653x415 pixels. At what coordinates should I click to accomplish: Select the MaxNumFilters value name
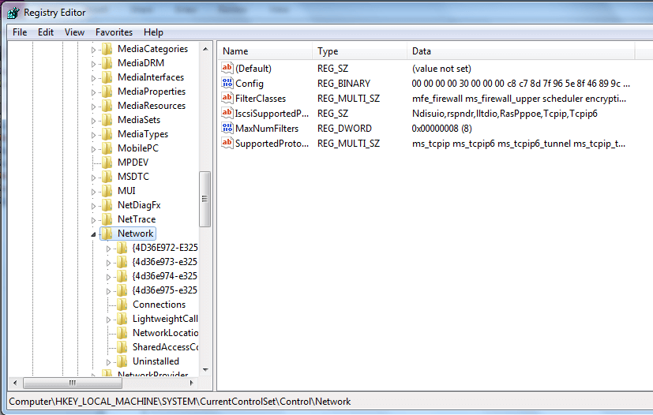point(267,128)
